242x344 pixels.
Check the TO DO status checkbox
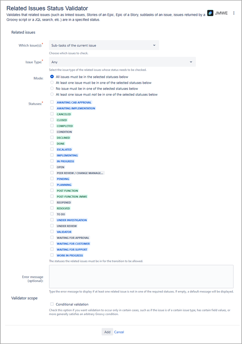[x=52, y=214]
